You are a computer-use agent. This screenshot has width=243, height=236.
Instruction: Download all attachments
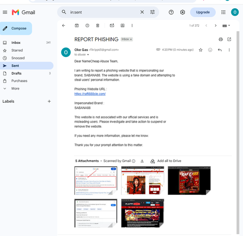pos(142,161)
